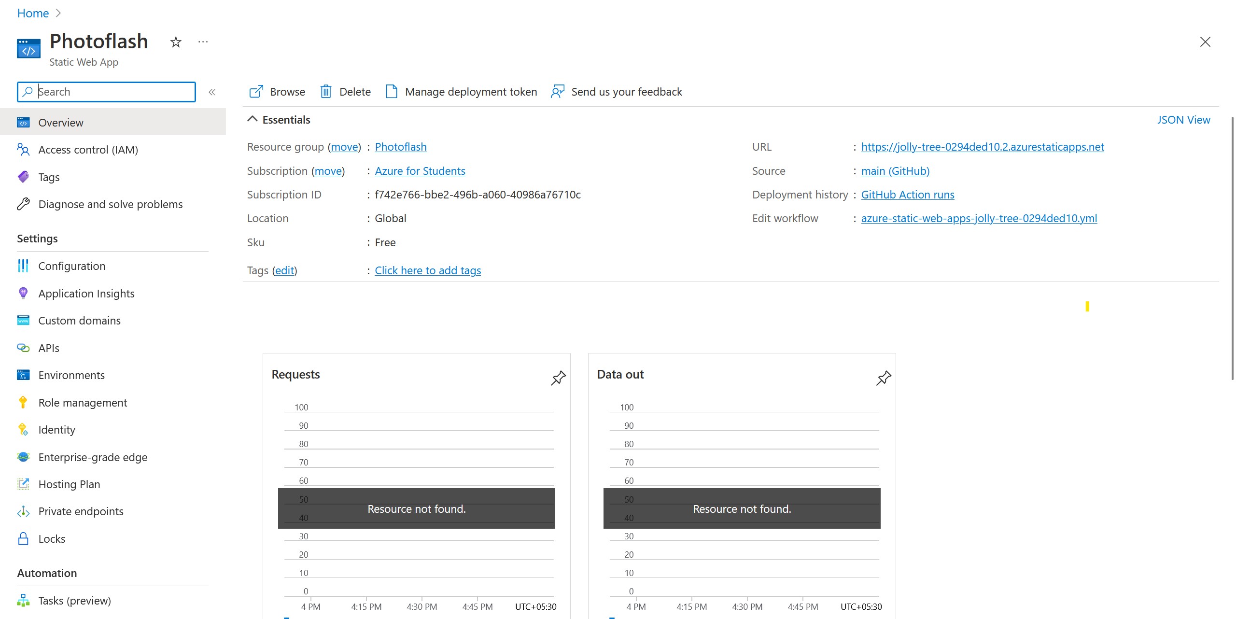Collapse the left navigation sidebar
Screen dimensions: 1236x619
[211, 92]
